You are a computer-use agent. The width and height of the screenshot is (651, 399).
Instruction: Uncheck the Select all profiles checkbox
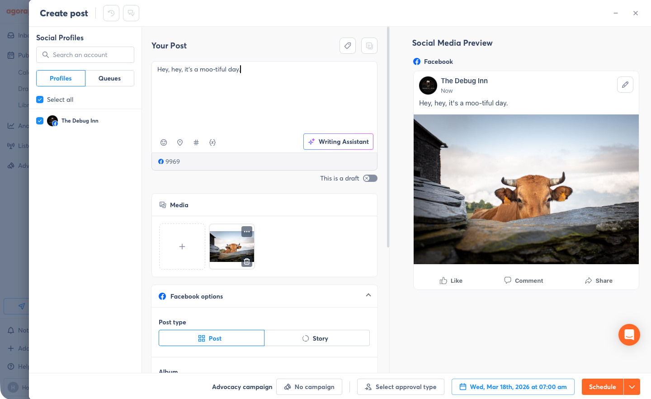[x=40, y=99]
